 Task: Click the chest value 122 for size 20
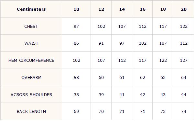coord(184,26)
